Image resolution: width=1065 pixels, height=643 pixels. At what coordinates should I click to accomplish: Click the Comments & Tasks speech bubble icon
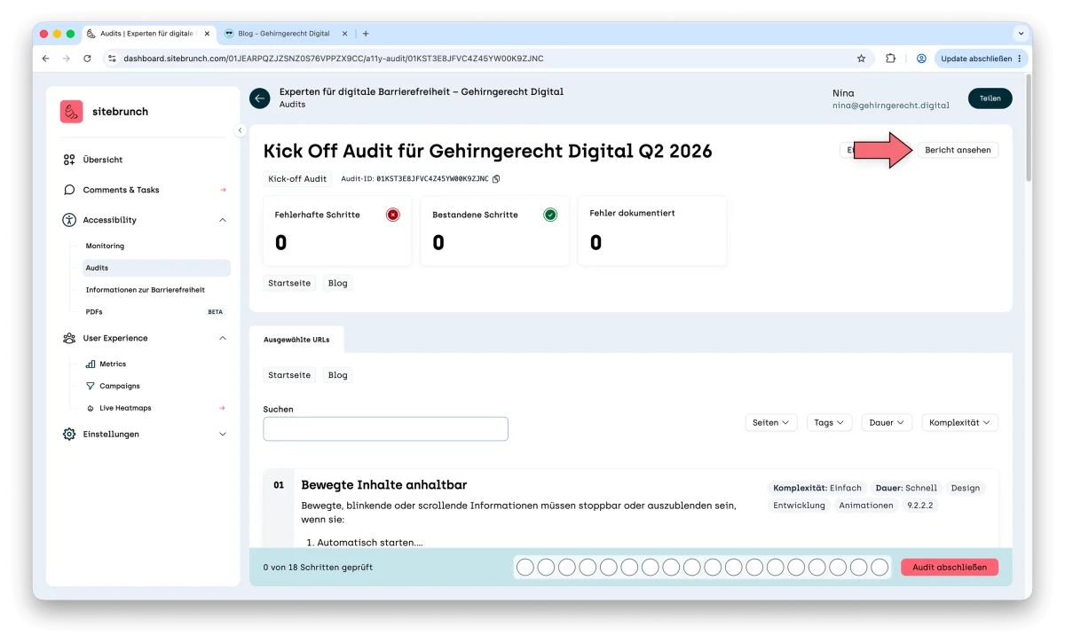coord(69,190)
